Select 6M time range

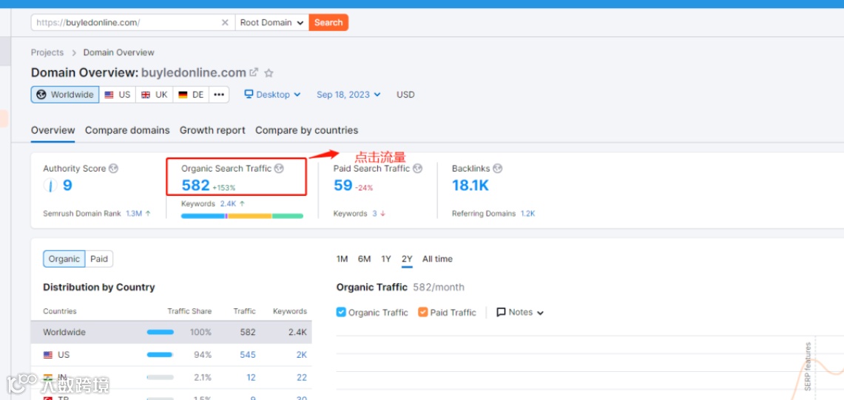[x=365, y=259]
